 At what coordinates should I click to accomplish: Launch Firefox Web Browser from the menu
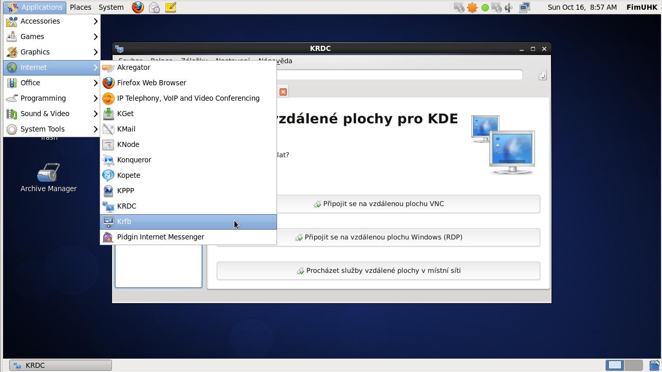188,83
